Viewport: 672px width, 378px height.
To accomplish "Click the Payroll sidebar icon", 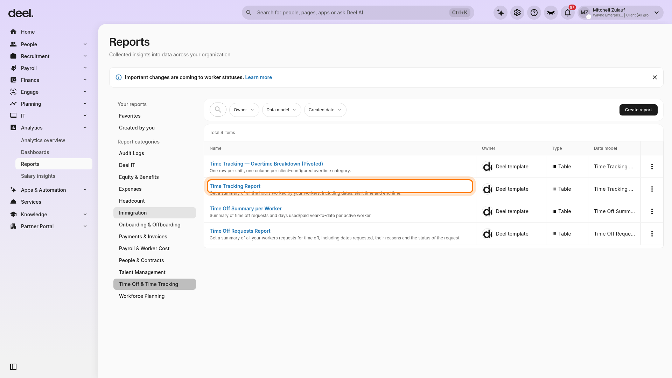I will [x=13, y=68].
